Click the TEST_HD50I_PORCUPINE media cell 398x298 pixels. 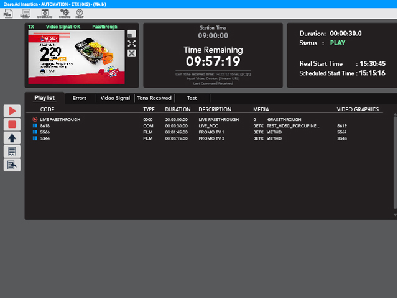[293, 126]
